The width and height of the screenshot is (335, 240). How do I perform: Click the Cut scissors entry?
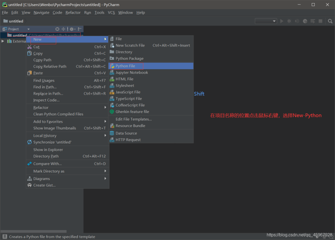(67, 47)
